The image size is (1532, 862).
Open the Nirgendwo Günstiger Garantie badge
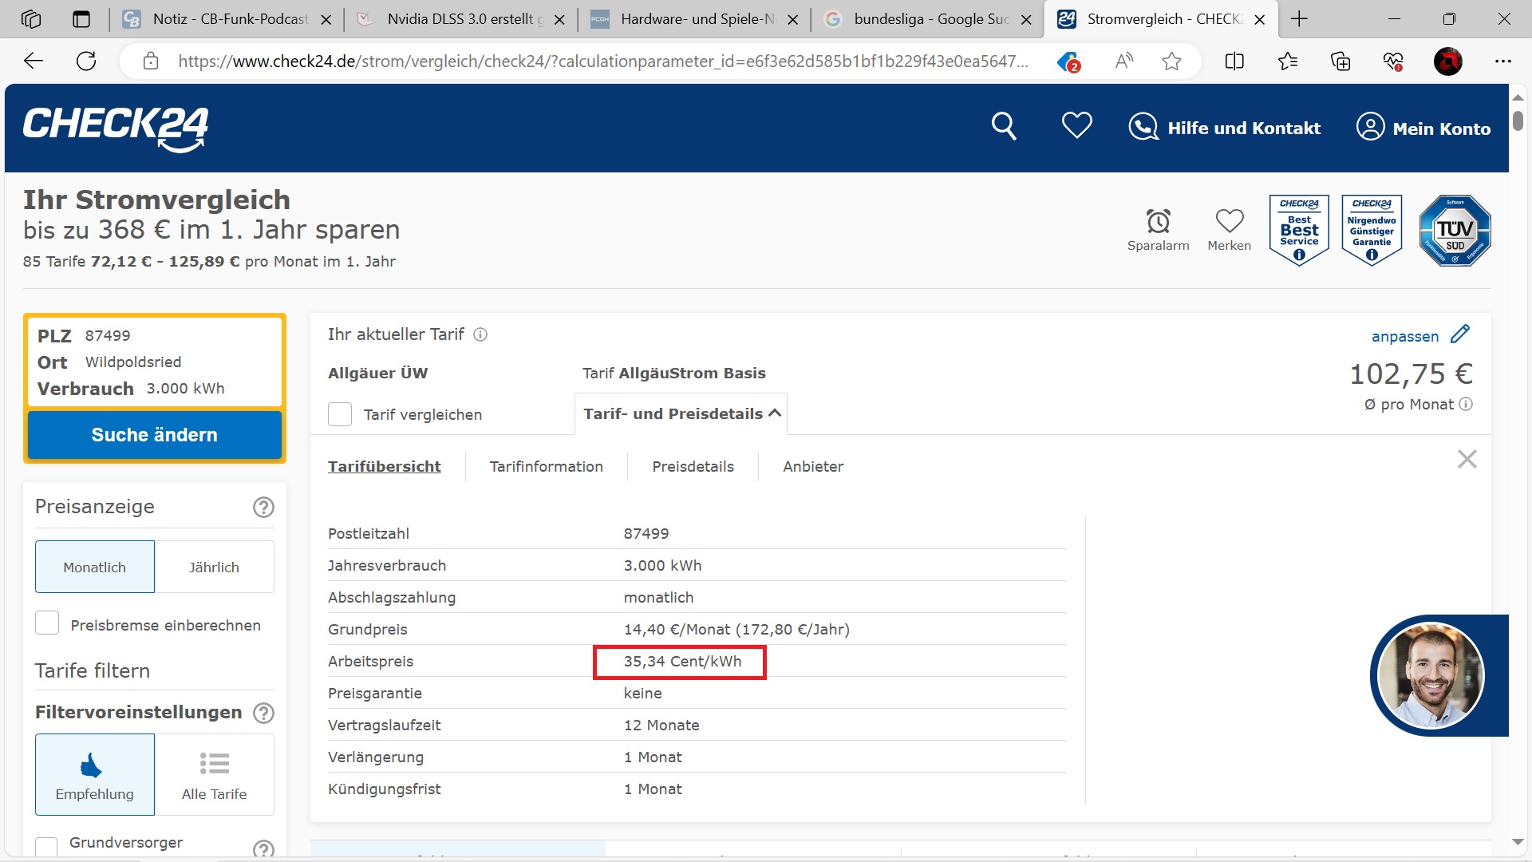click(x=1372, y=230)
